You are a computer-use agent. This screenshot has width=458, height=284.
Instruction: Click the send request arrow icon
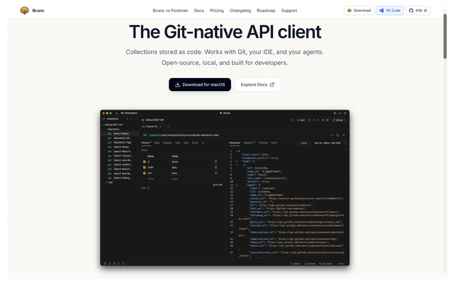click(x=344, y=135)
